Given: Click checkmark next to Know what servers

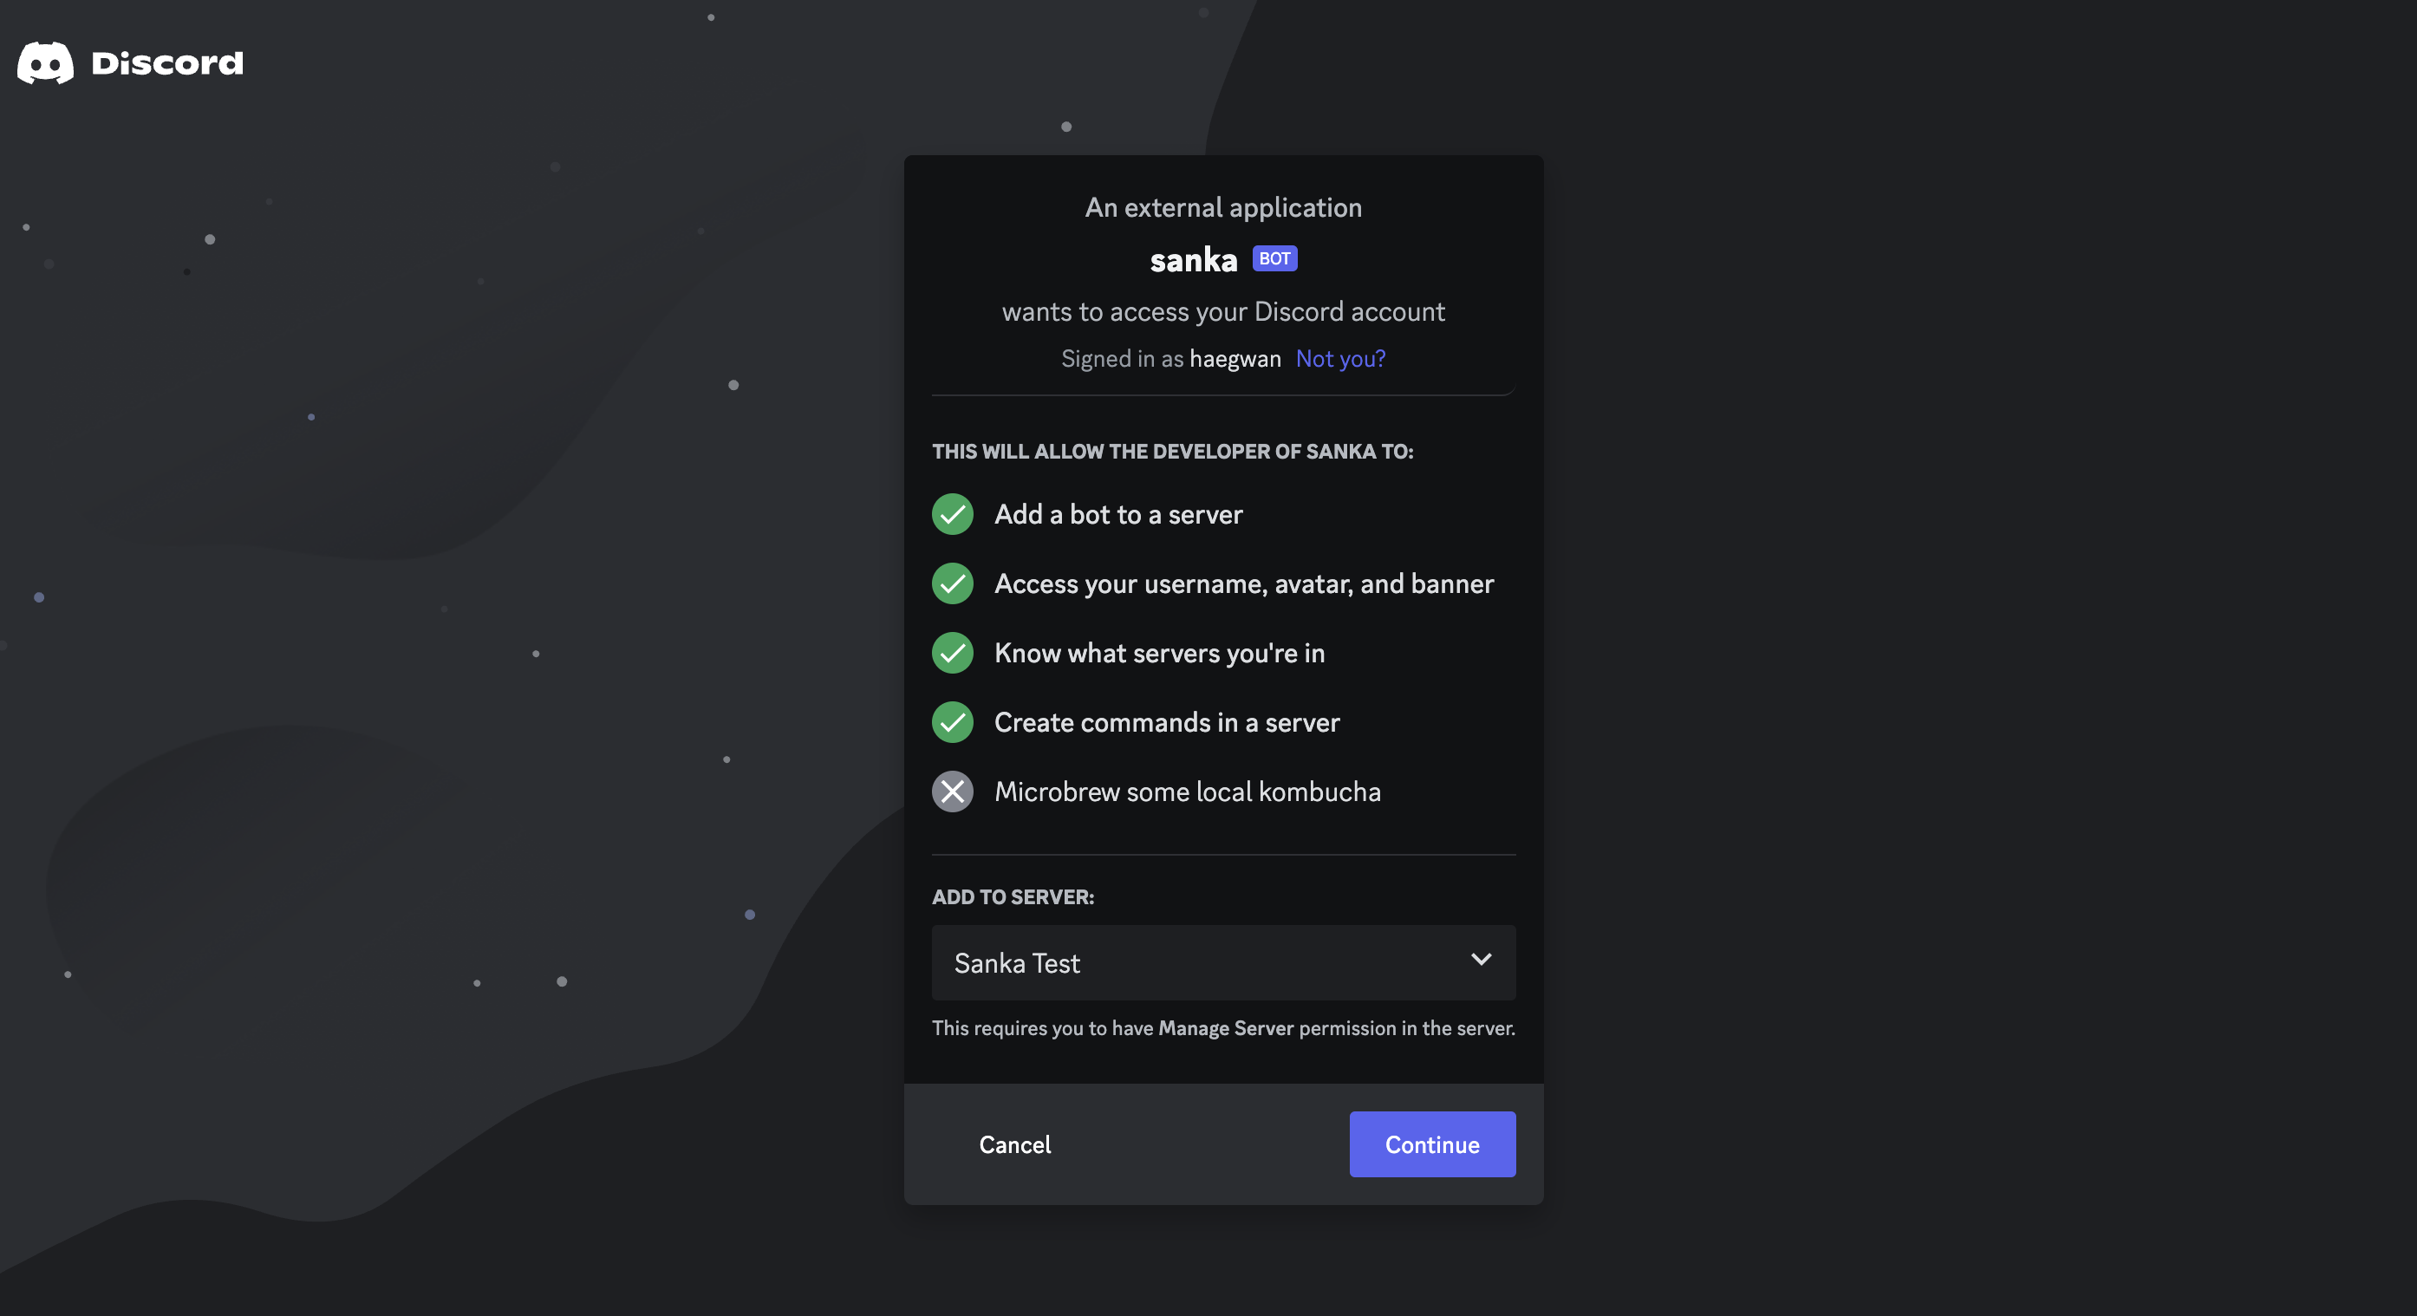Looking at the screenshot, I should coord(953,653).
